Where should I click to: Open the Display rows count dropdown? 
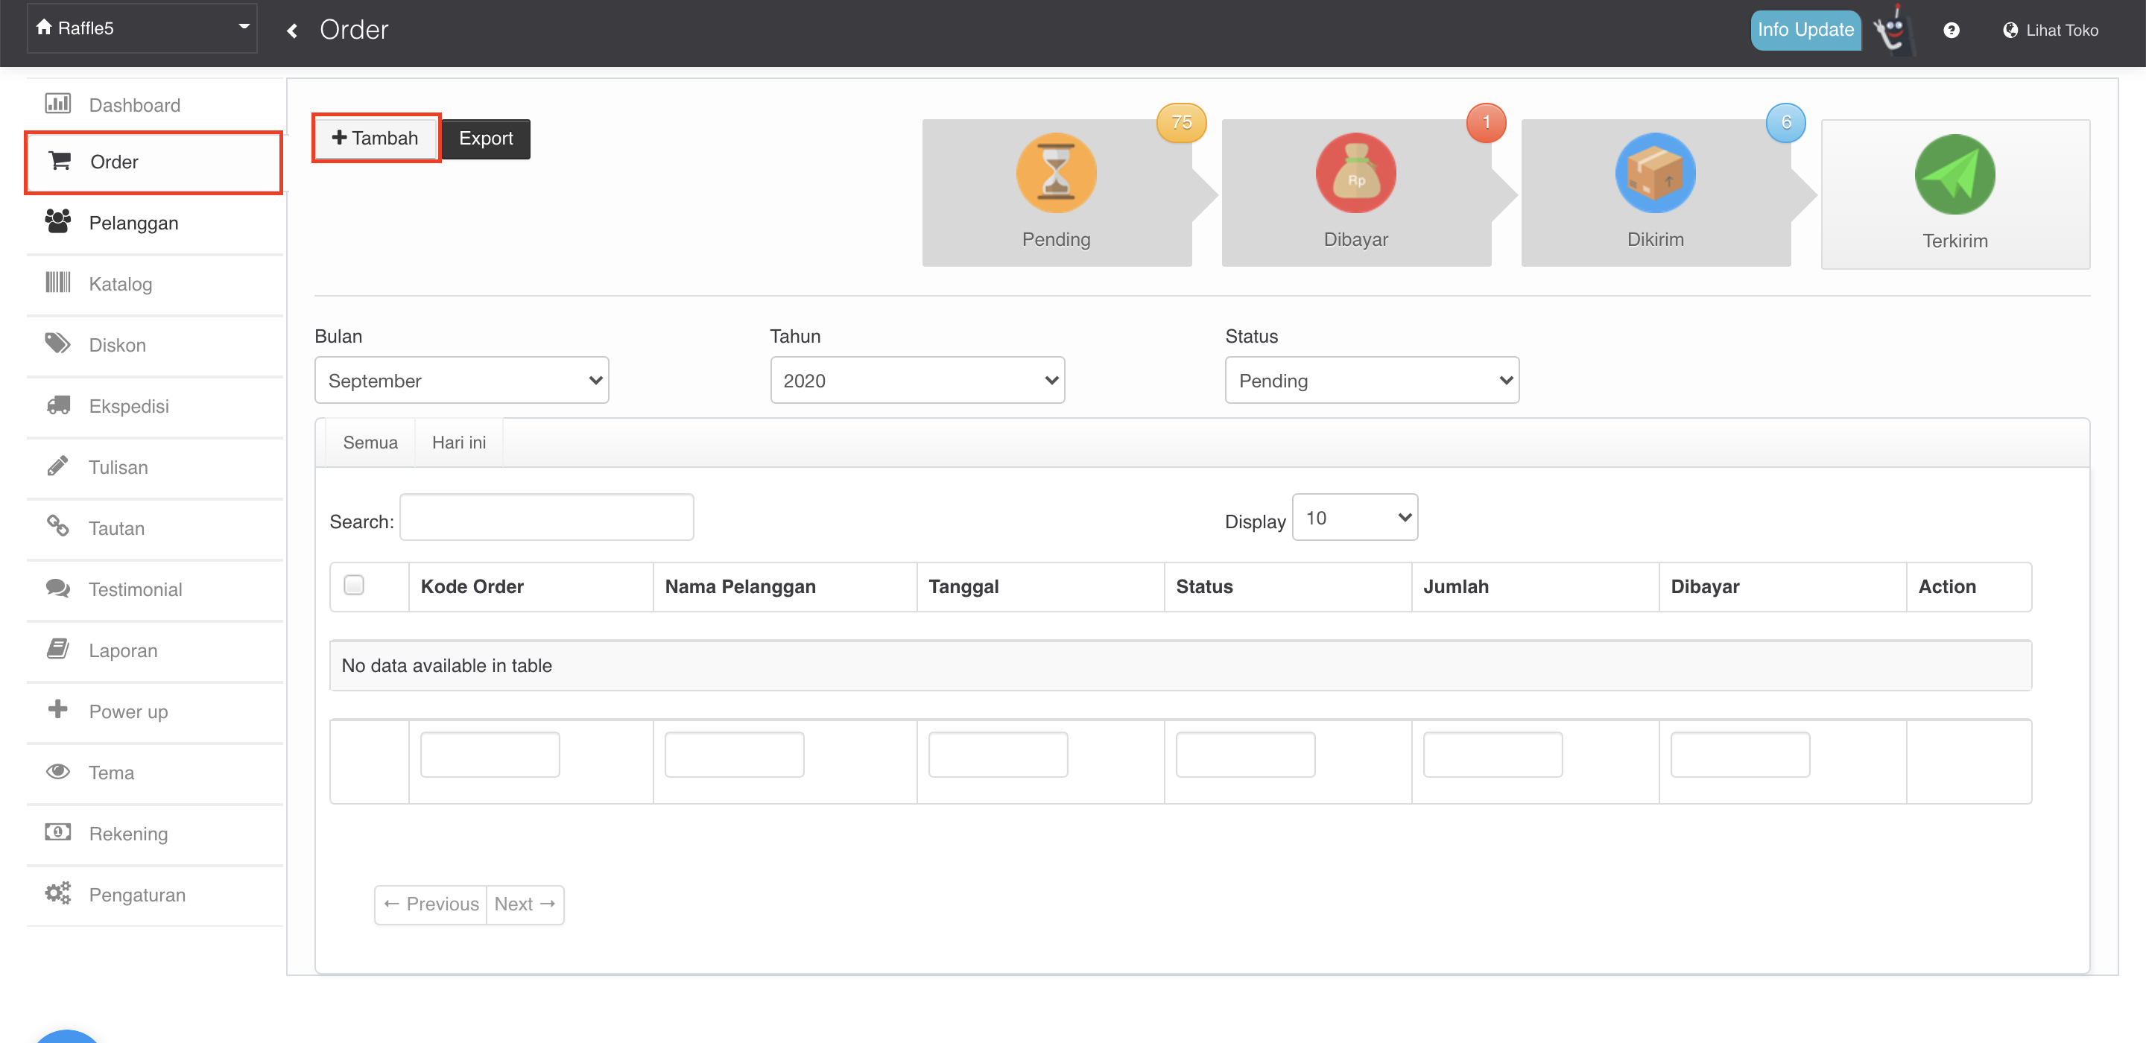tap(1355, 517)
